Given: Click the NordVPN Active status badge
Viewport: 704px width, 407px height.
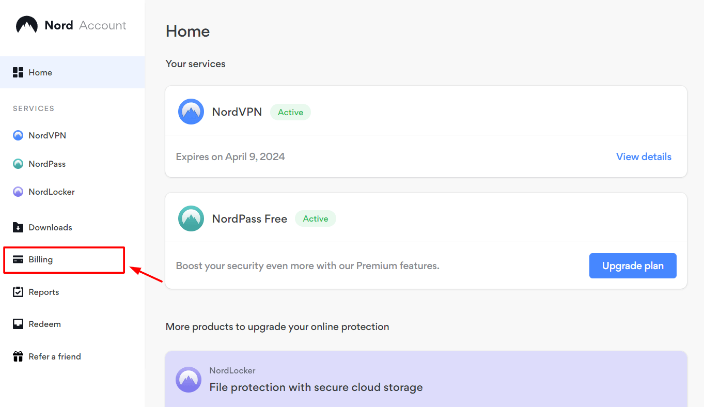Looking at the screenshot, I should [x=290, y=112].
